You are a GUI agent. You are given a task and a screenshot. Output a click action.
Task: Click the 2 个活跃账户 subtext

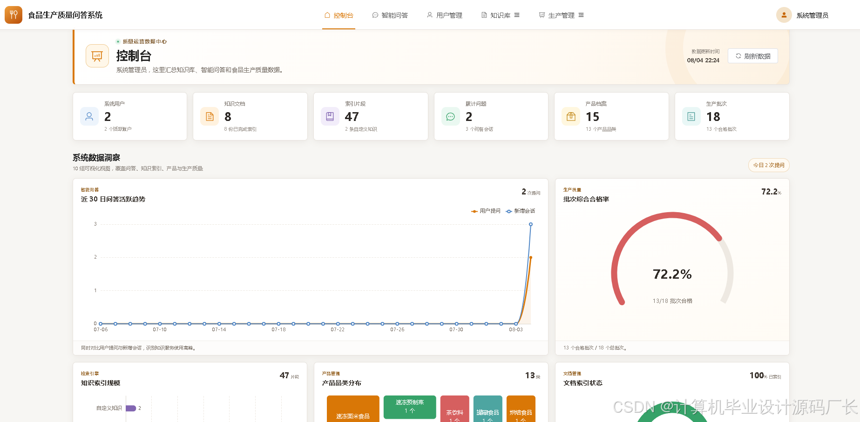(x=118, y=129)
